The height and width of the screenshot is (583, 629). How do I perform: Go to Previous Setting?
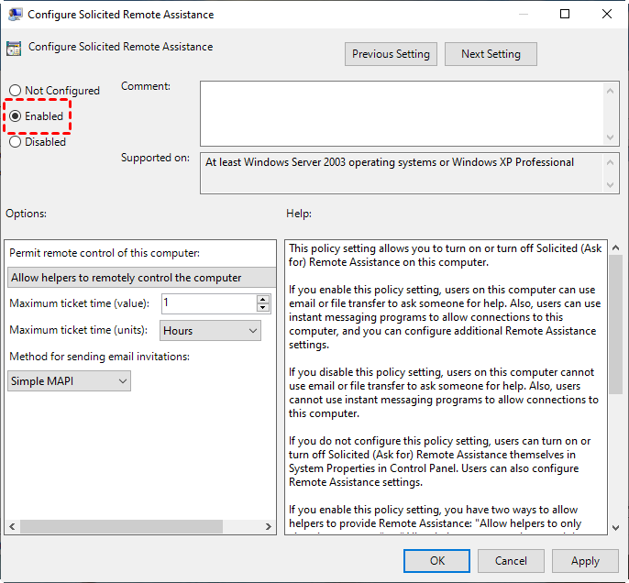point(391,54)
